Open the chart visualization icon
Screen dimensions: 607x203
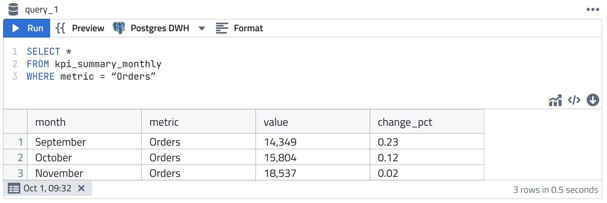[555, 100]
